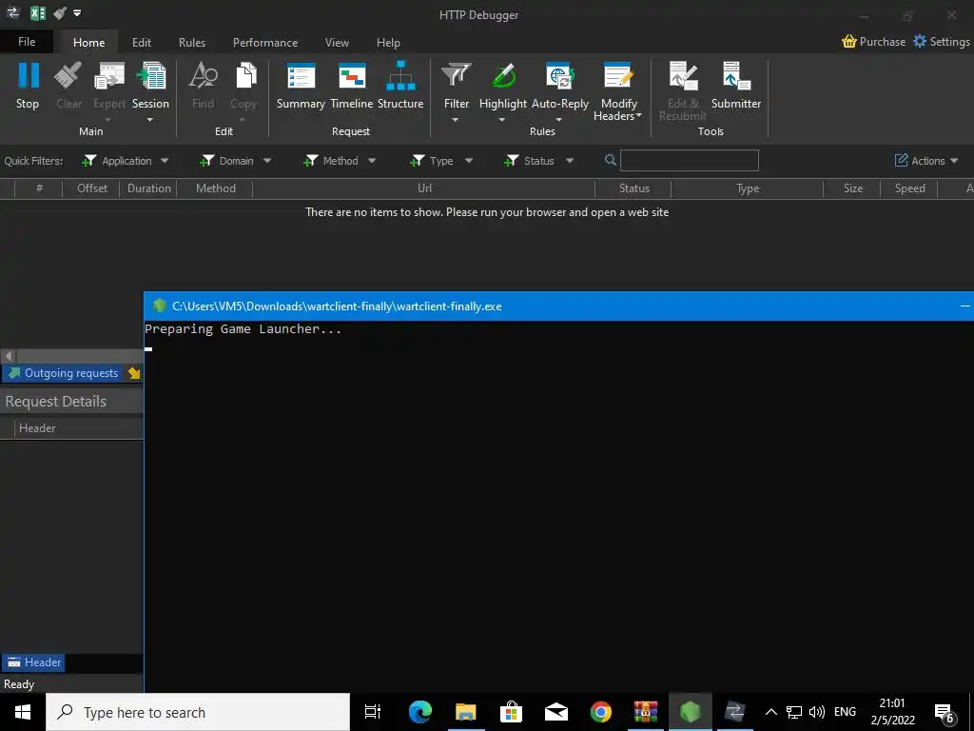
Task: Click the taskbar search box
Action: (x=198, y=712)
